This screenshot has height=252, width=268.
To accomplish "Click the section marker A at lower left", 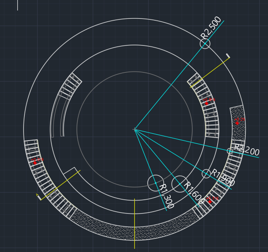I will point(39,197).
